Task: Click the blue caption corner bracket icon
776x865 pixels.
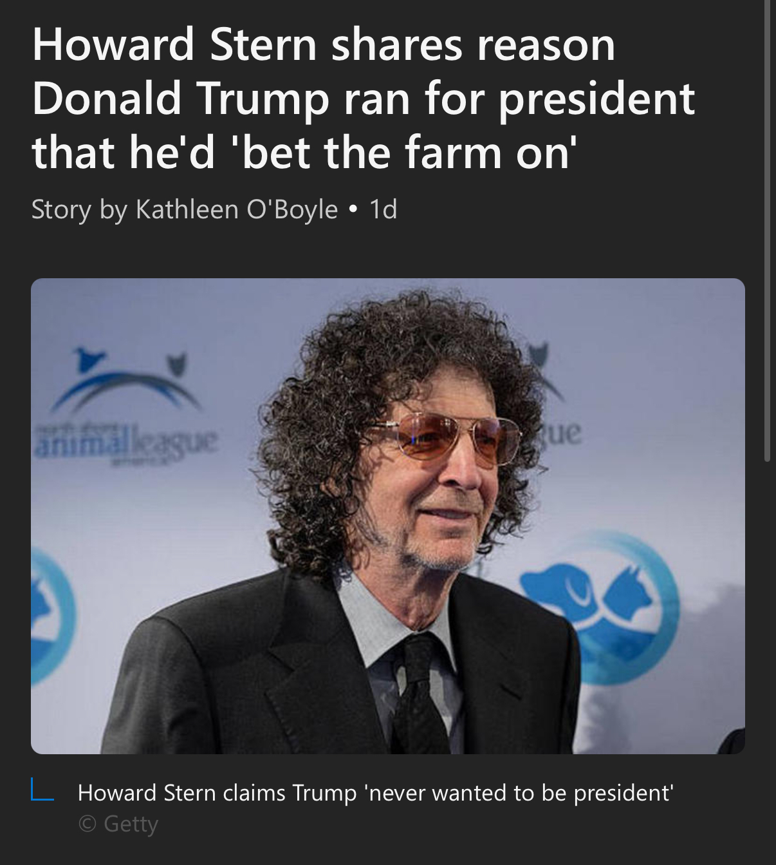Action: (x=42, y=790)
